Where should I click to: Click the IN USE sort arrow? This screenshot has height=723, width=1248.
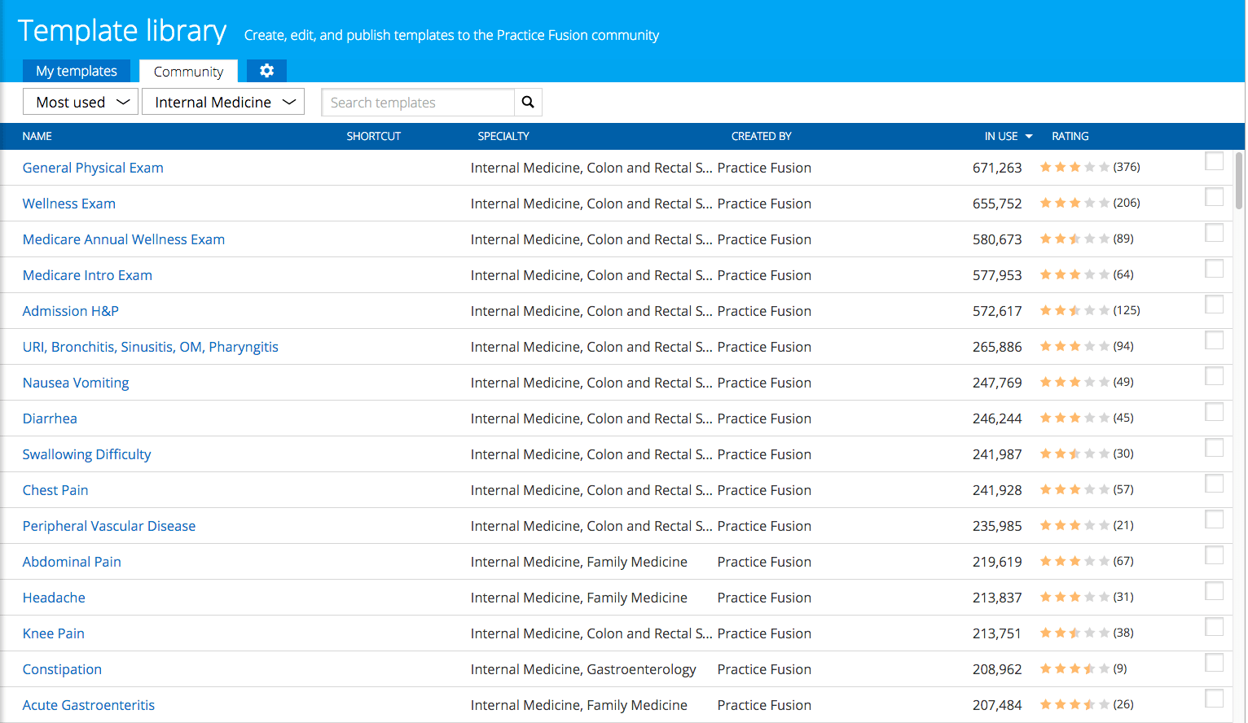click(x=1029, y=137)
